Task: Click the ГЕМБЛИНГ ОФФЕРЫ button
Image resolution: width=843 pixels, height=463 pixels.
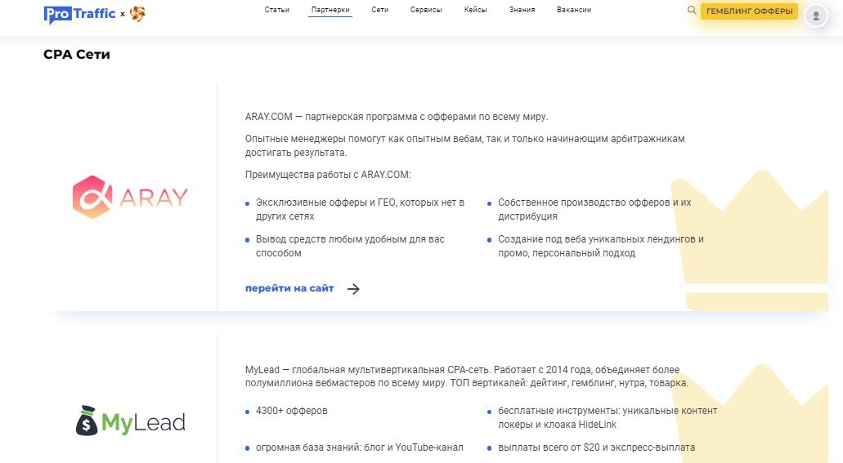Action: click(749, 11)
